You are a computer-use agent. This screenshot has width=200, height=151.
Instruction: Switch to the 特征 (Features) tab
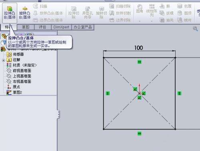tap(8, 27)
